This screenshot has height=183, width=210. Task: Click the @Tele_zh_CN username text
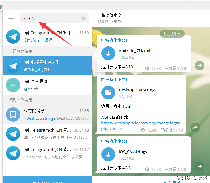(37, 70)
